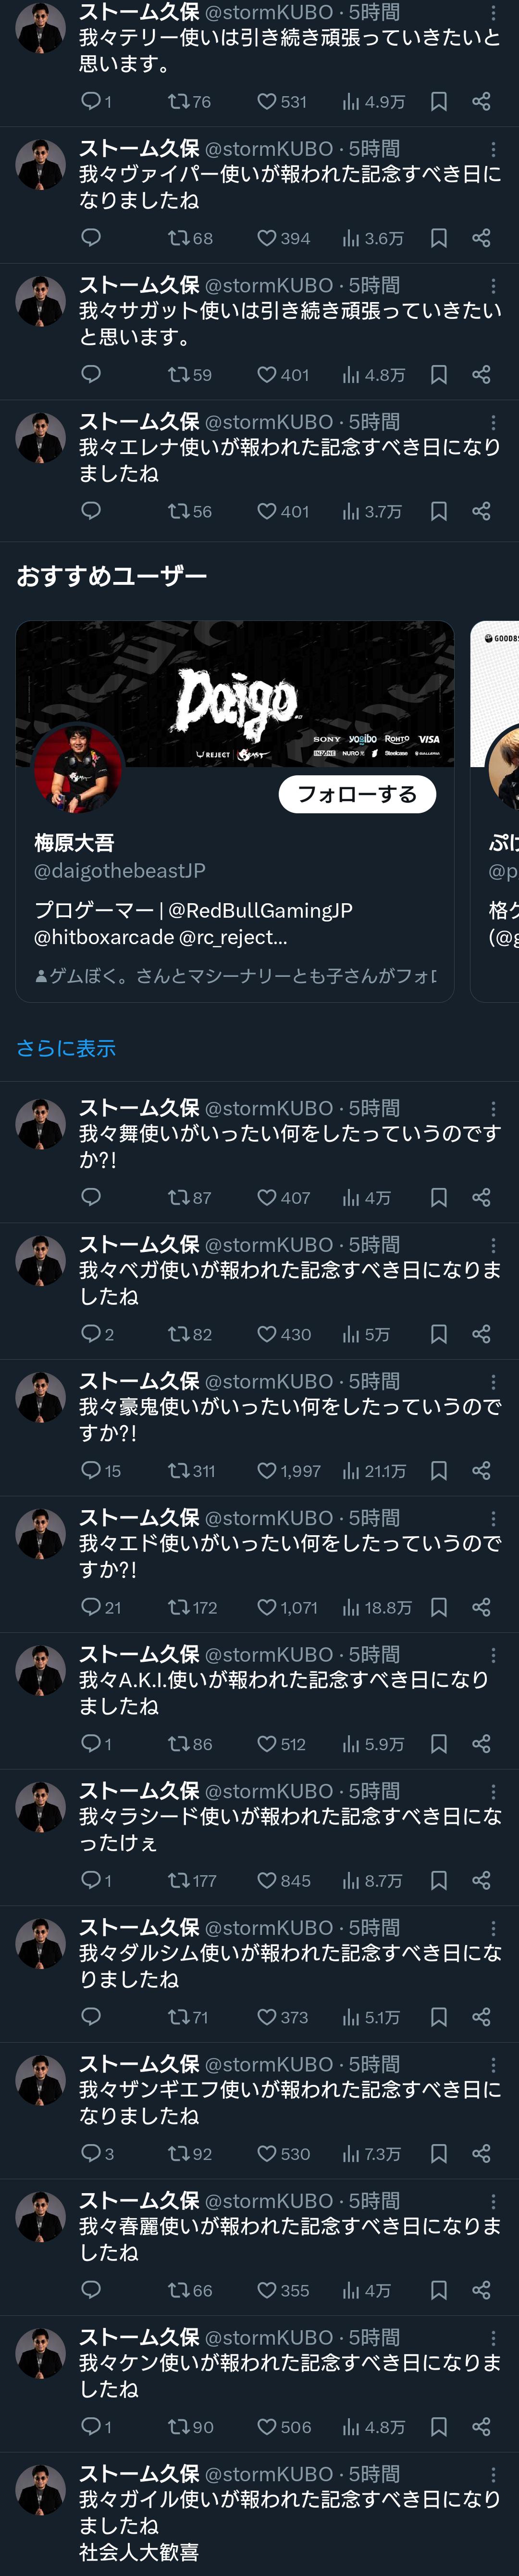Open 梅原大吾's profile avatar
The width and height of the screenshot is (519, 2576).
[78, 768]
